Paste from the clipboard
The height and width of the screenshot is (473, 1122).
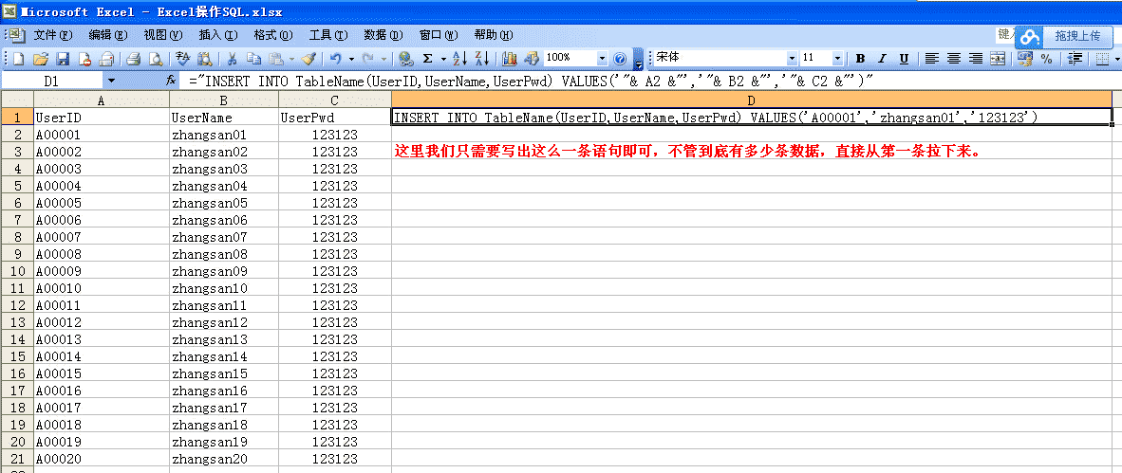click(x=276, y=59)
